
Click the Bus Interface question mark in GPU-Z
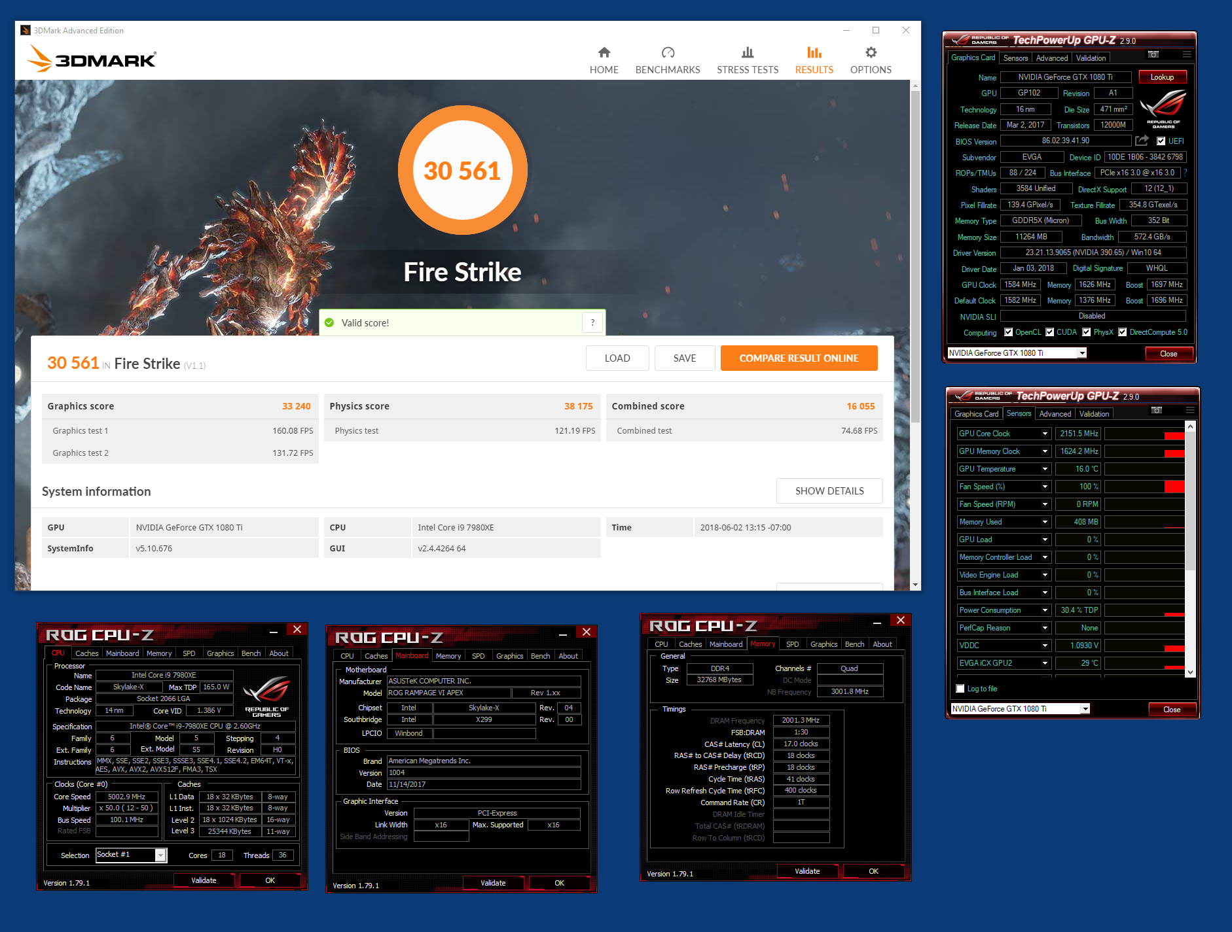point(1186,173)
